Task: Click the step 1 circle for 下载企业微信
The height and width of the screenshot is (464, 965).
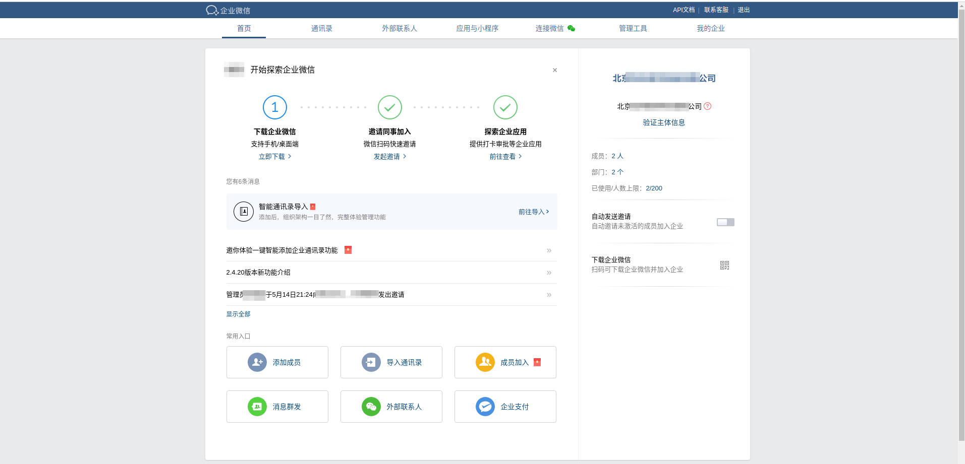Action: 275,107
